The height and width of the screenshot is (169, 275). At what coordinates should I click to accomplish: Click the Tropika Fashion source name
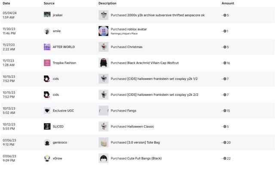coord(64,63)
